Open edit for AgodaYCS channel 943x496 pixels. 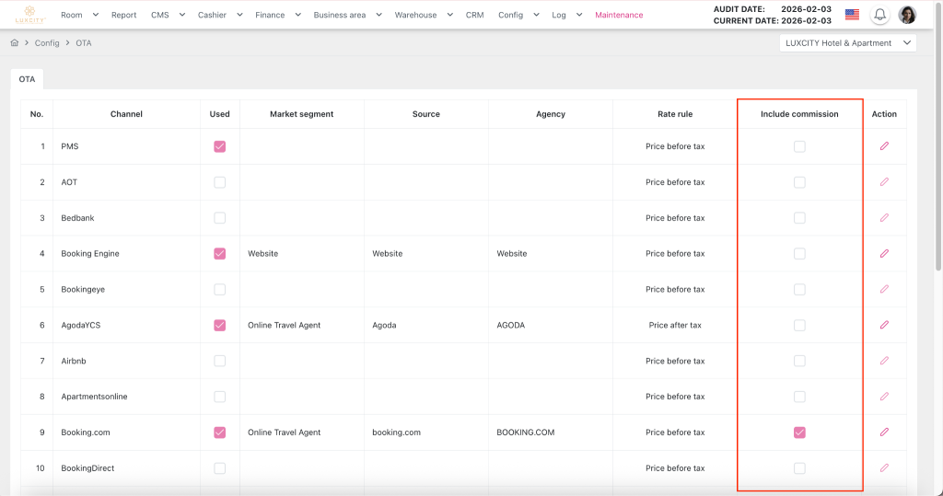884,325
